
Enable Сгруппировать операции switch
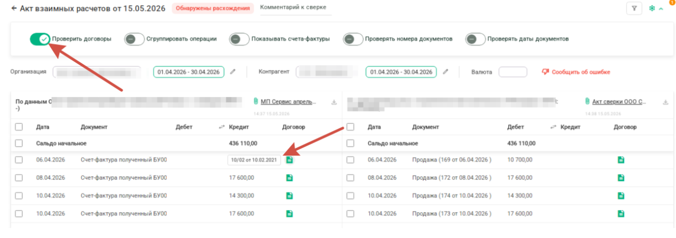(134, 39)
